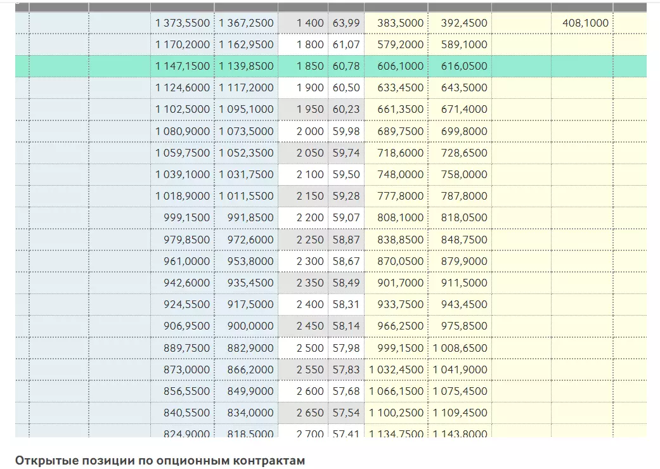Click the value 661,3500

400,110
